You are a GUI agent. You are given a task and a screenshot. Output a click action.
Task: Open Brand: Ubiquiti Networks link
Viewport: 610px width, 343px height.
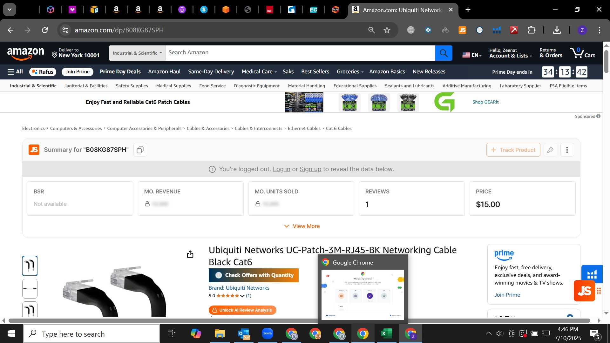point(239,288)
